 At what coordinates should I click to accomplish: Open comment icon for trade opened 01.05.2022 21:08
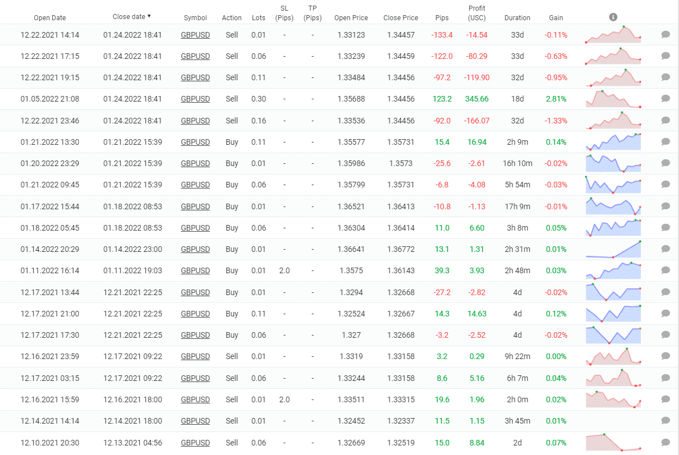[x=666, y=99]
